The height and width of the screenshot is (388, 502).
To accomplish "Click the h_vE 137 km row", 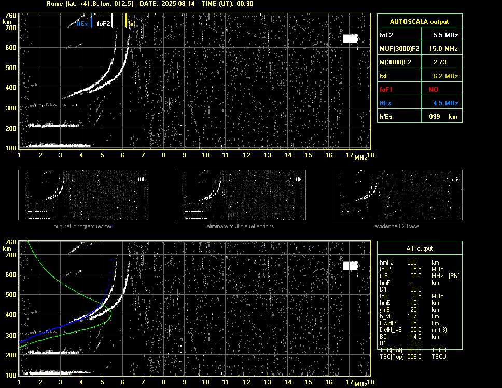I will pos(410,316).
